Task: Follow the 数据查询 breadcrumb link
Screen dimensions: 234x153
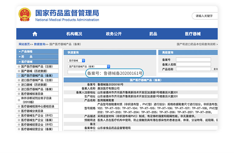Action: click(40, 44)
